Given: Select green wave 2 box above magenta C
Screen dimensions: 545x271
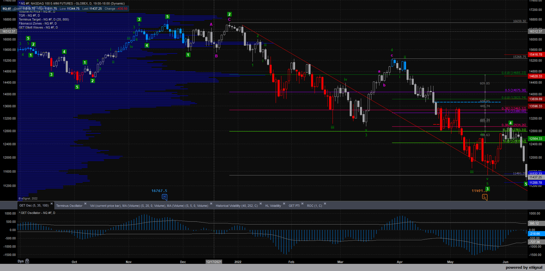Looking at the screenshot, I should pos(230,15).
